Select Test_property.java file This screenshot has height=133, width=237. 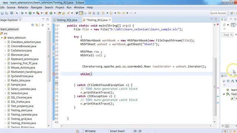[22, 106]
